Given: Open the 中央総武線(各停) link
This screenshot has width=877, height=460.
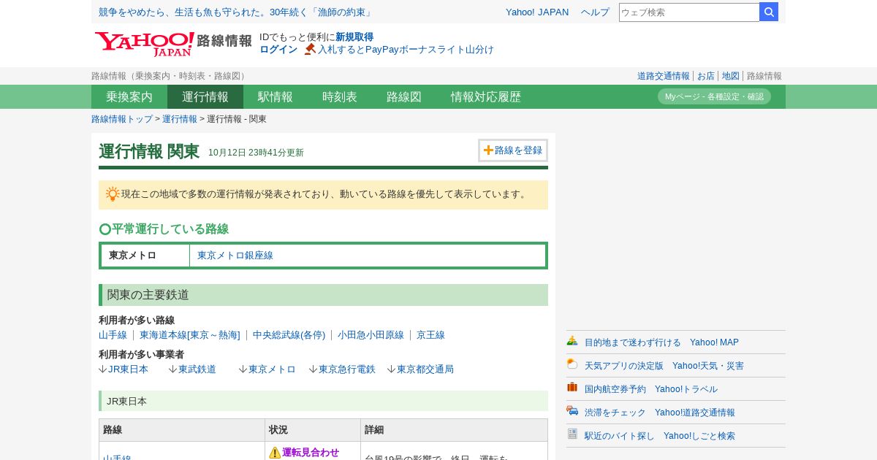Looking at the screenshot, I should click(289, 335).
